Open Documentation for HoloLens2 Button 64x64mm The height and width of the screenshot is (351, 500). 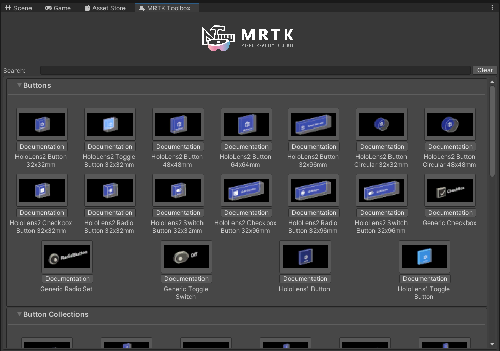point(246,147)
